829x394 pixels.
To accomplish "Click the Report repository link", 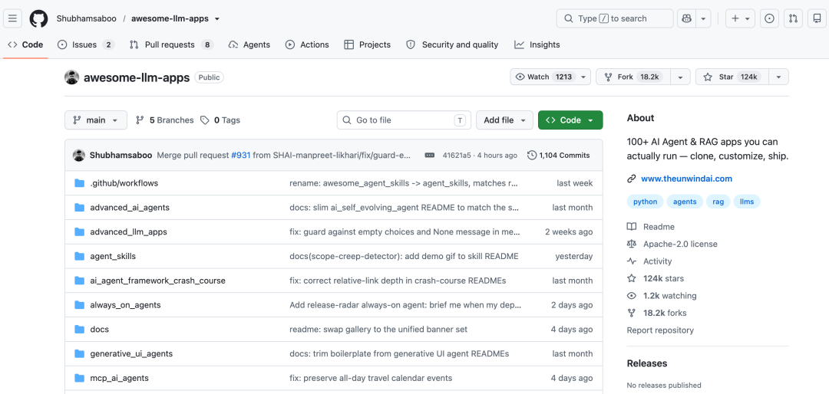I will [660, 330].
